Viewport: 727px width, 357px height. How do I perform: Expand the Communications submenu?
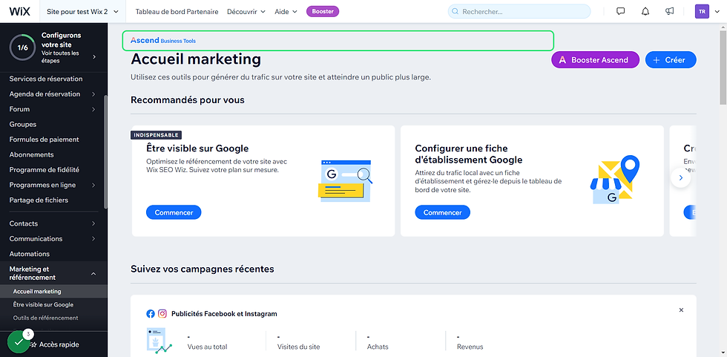coord(93,239)
